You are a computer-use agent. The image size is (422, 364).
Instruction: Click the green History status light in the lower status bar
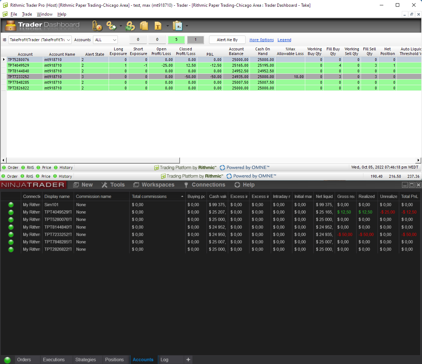[55, 176]
